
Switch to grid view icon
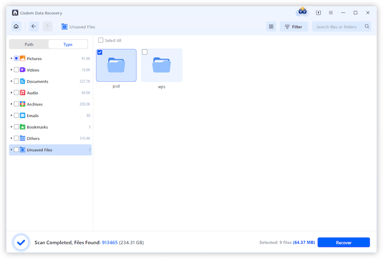click(271, 27)
